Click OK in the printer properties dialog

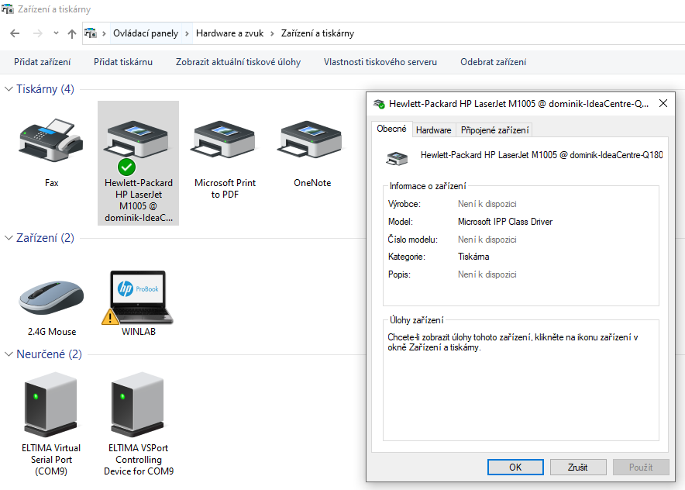pos(515,467)
